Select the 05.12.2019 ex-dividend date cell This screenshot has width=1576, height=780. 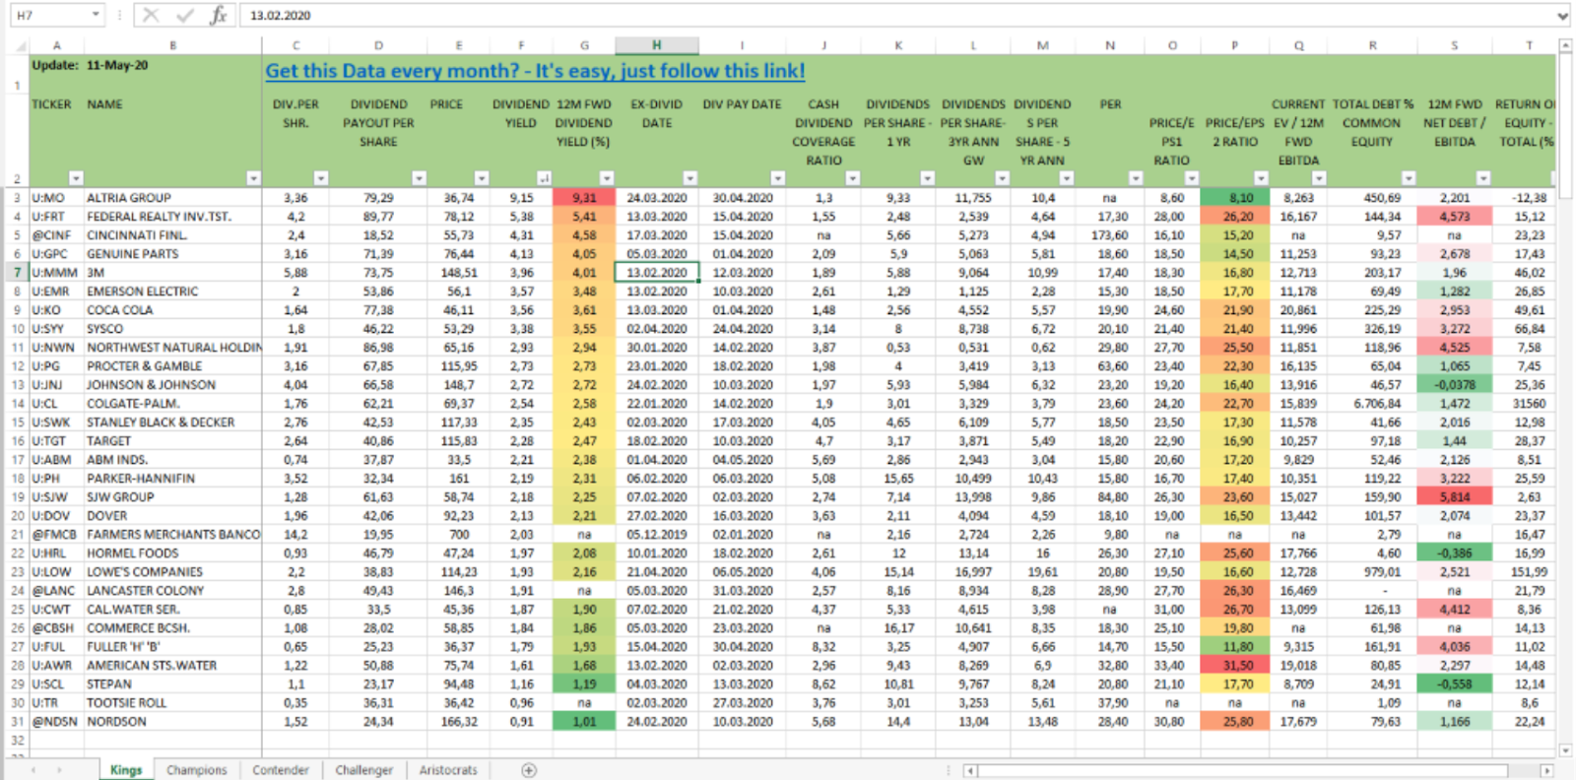[x=657, y=535]
